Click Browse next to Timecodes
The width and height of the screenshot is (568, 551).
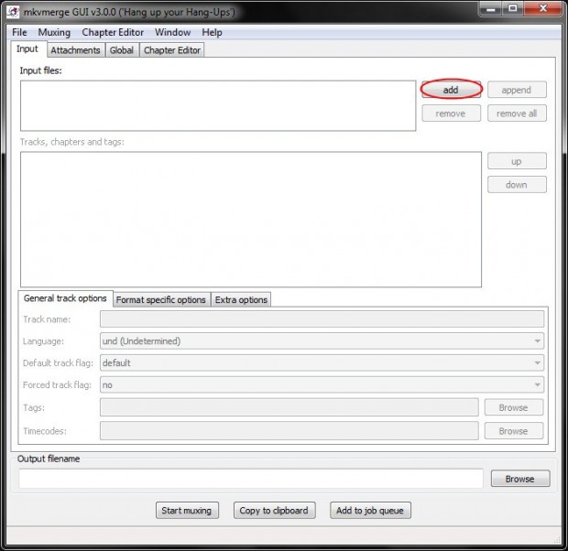point(514,431)
